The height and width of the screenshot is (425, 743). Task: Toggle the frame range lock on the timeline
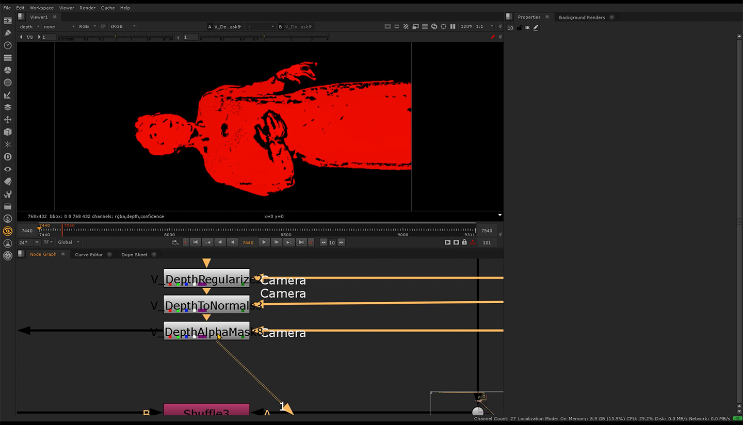(464, 242)
